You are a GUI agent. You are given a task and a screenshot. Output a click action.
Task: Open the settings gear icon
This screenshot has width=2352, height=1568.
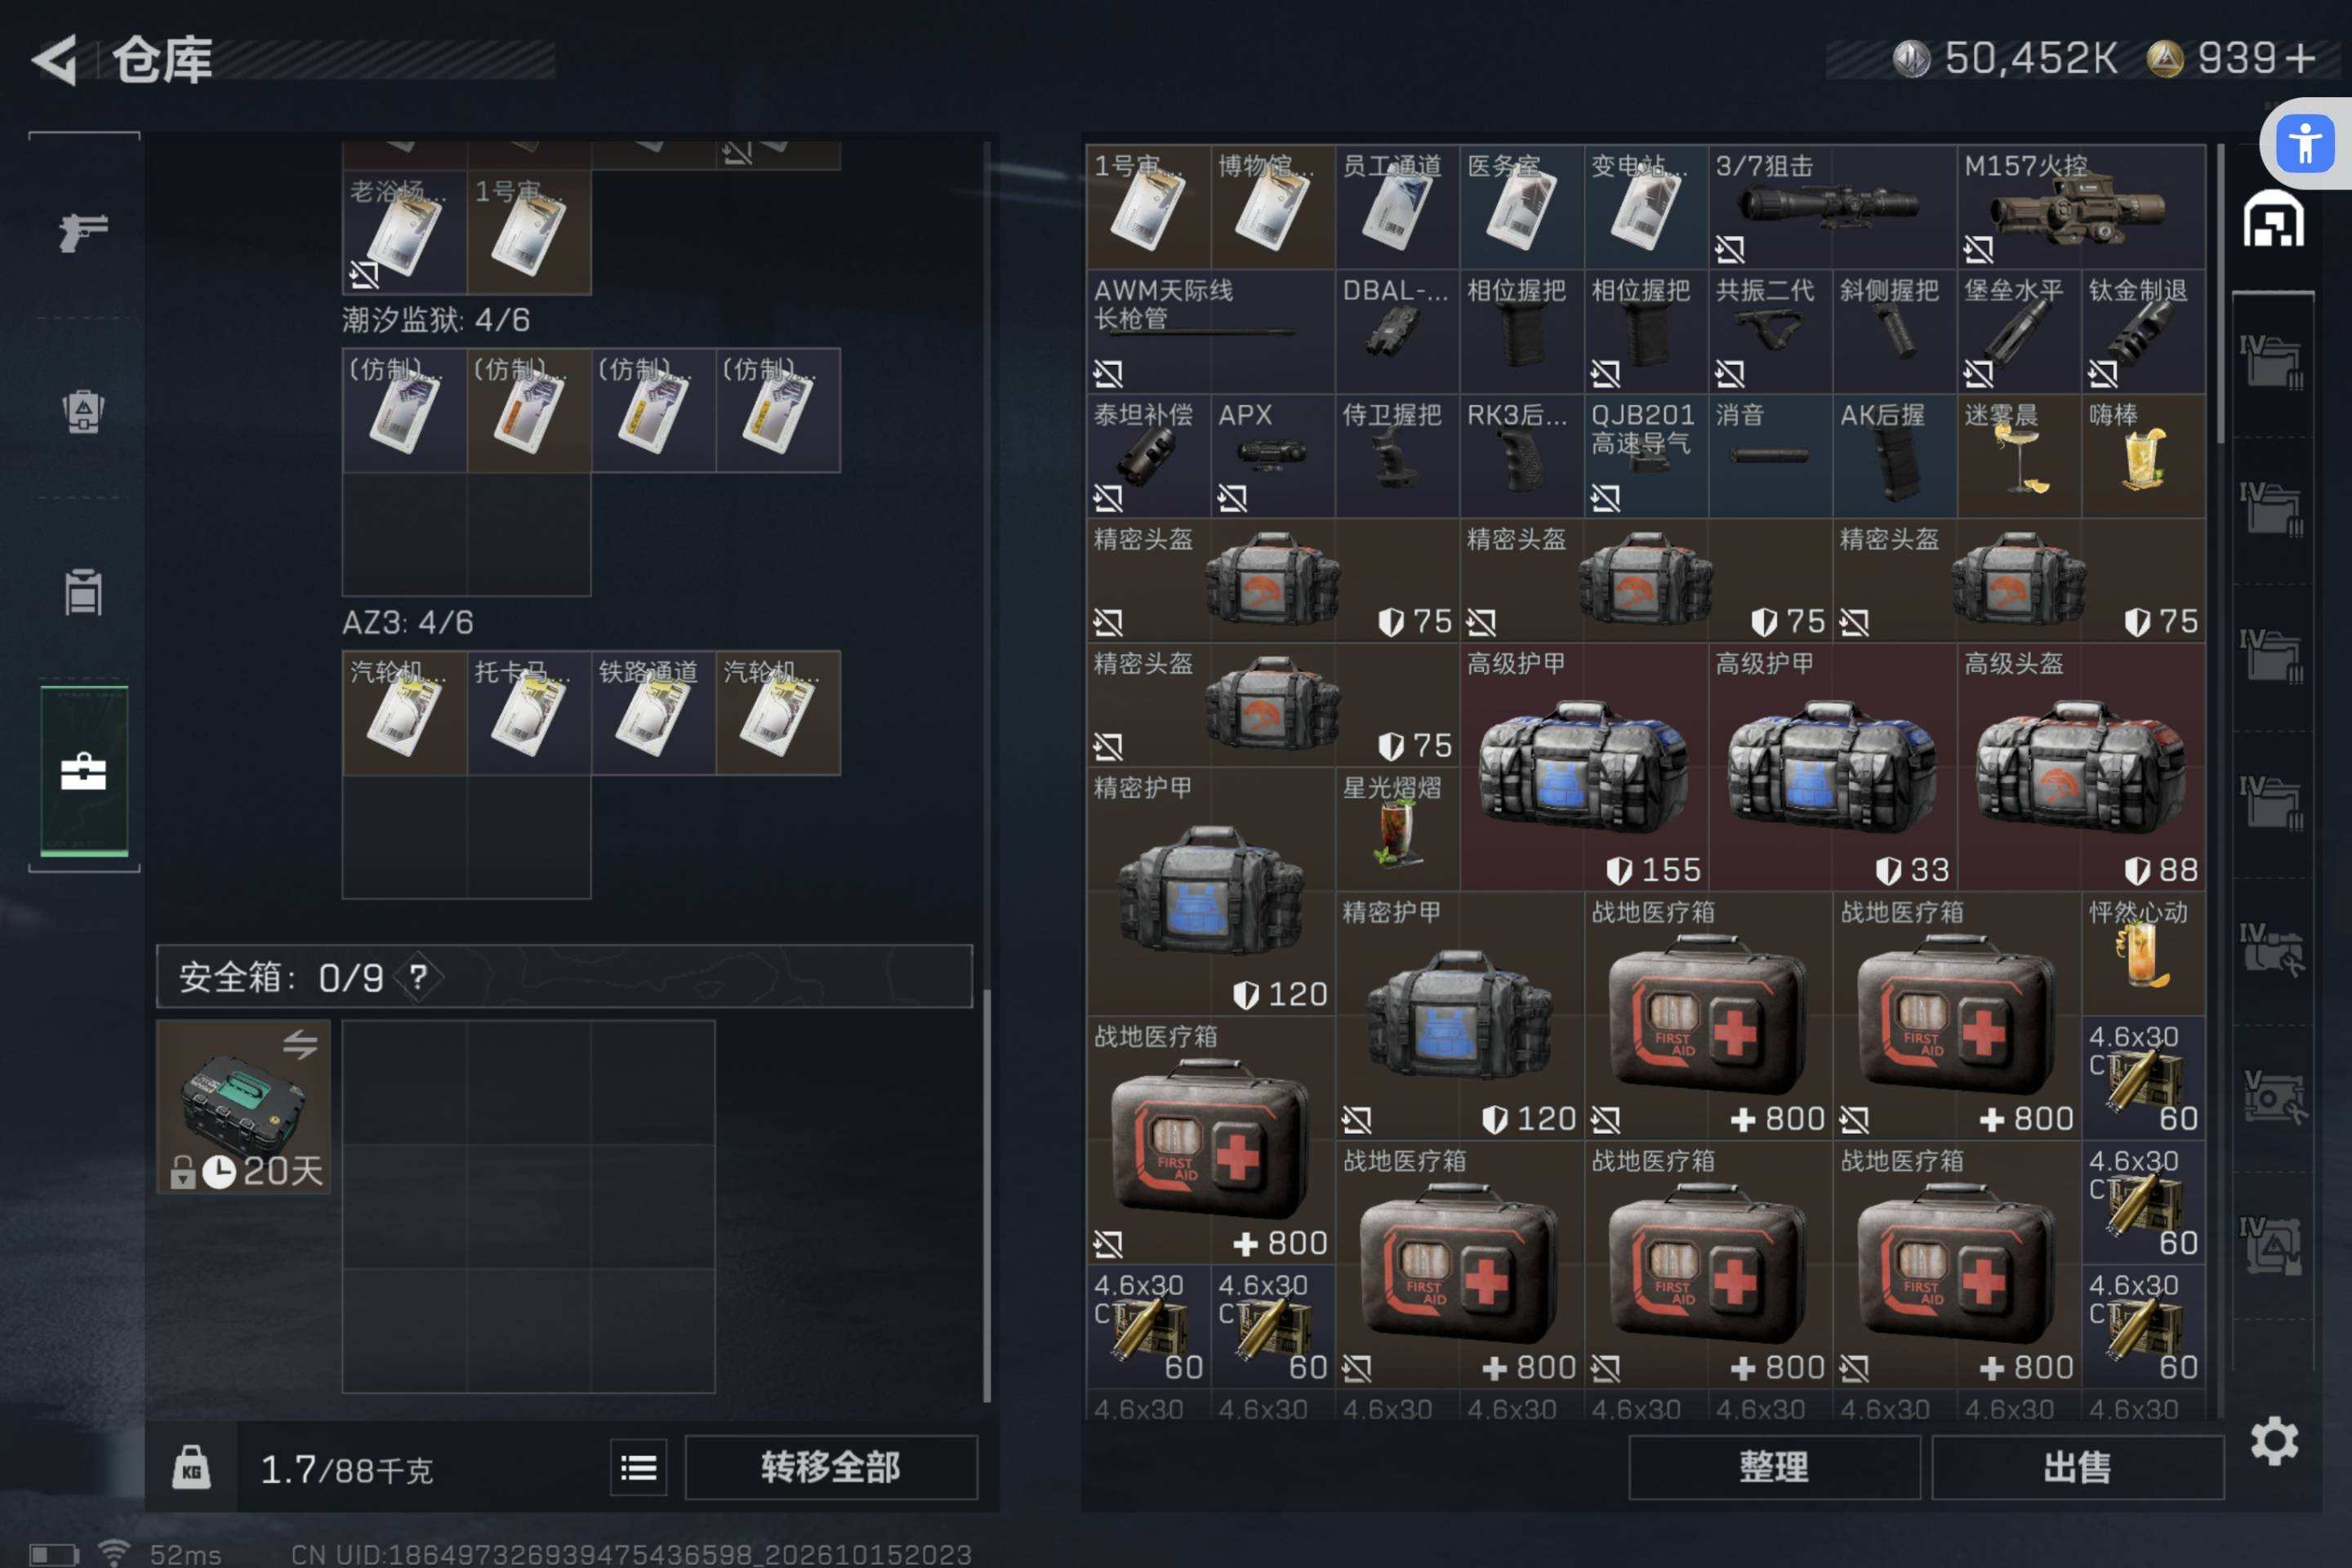[x=2274, y=1440]
